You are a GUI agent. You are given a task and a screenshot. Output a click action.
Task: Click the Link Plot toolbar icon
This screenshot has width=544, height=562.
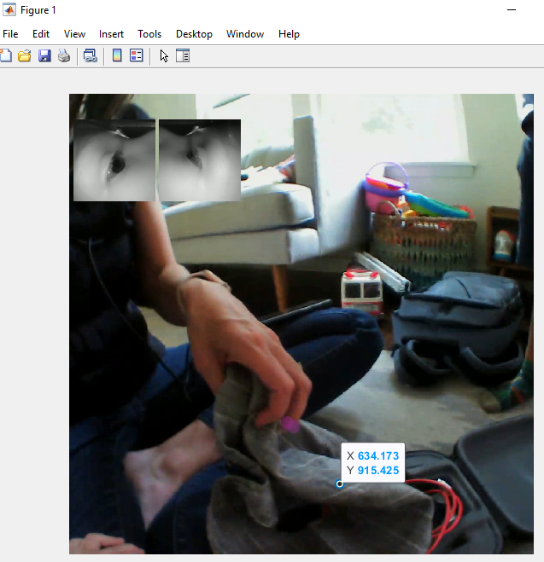tap(90, 56)
